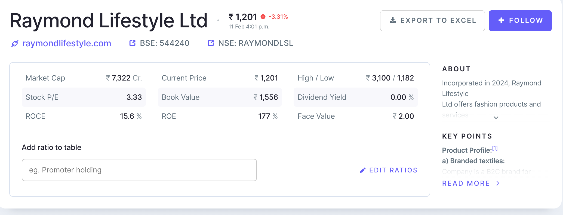Click the Stock P/E ratio row
The width and height of the screenshot is (563, 215).
tap(84, 97)
